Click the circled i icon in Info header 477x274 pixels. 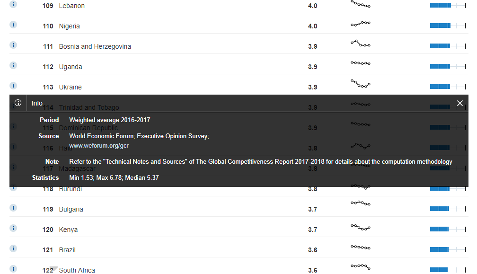18,103
